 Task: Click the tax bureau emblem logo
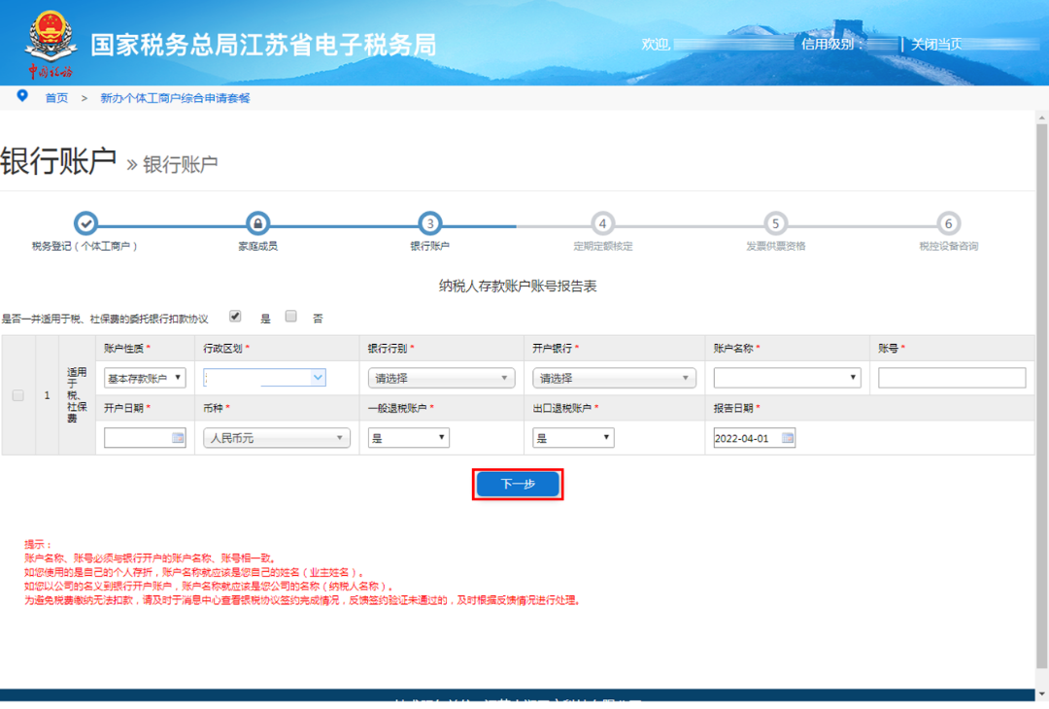click(51, 43)
